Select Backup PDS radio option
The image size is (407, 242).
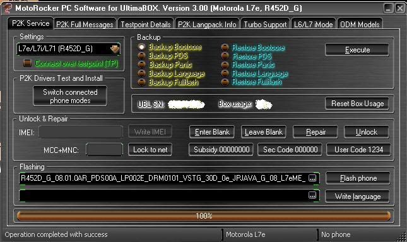pyautogui.click(x=141, y=56)
